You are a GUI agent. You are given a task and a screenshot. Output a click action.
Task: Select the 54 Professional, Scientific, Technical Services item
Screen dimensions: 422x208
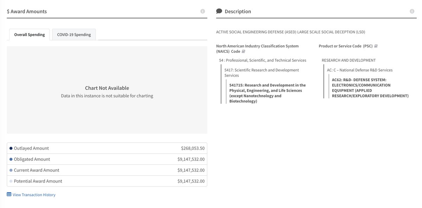click(263, 60)
